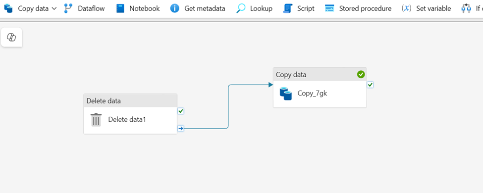Click the Copy_7gk activity name

tap(313, 93)
